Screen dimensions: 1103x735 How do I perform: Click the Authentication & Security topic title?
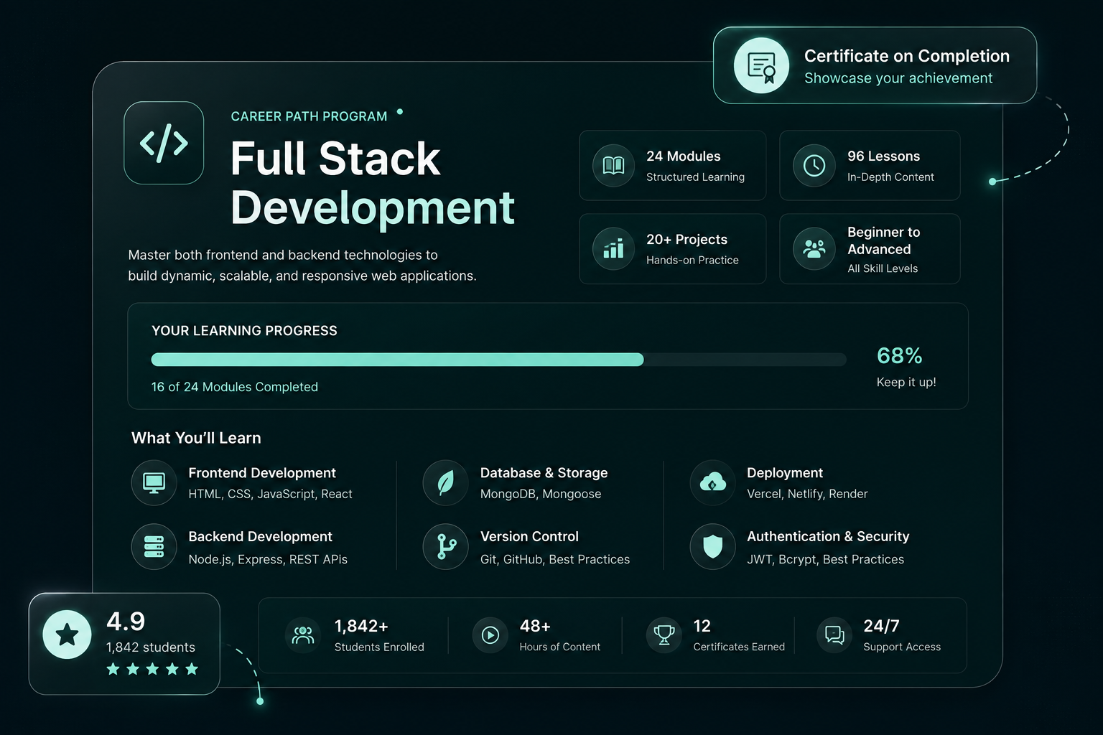(828, 537)
